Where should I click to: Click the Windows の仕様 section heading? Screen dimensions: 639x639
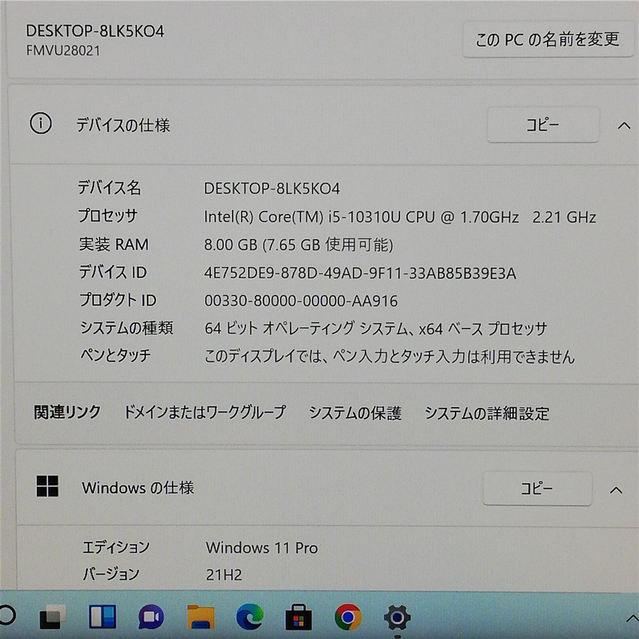click(x=138, y=488)
